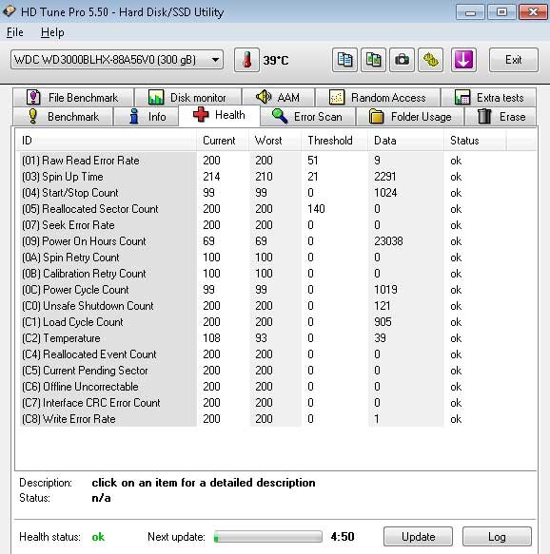Click the Update button
The width and height of the screenshot is (550, 554).
tap(418, 537)
